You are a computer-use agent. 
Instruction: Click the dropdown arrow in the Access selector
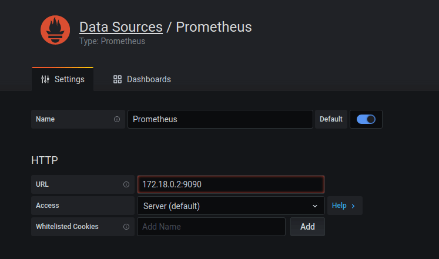coord(315,206)
